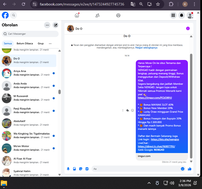Open the Syahrial Halim conversation
Viewport: 202px width, 189px height.
pyautogui.click(x=28, y=172)
